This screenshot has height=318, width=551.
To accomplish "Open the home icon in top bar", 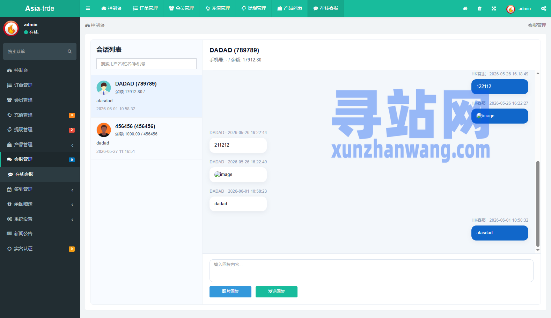I will tap(465, 8).
